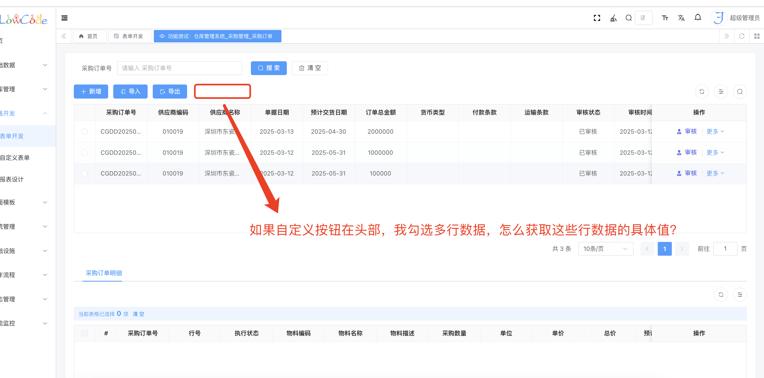This screenshot has height=378, width=764.
Task: Collapse the 在线开发 sidebar menu chevron
Action: click(45, 113)
